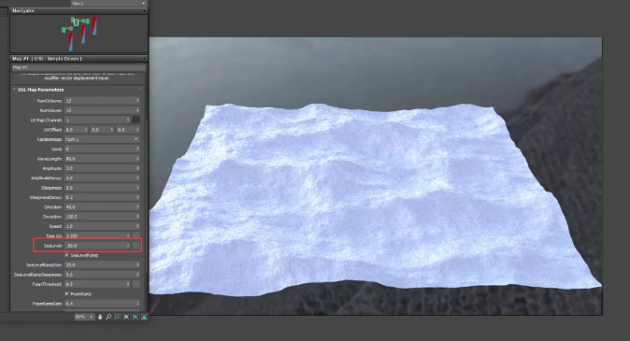This screenshot has width=630, height=341.
Task: Open the Randomness hash dropdown
Action: tap(102, 139)
